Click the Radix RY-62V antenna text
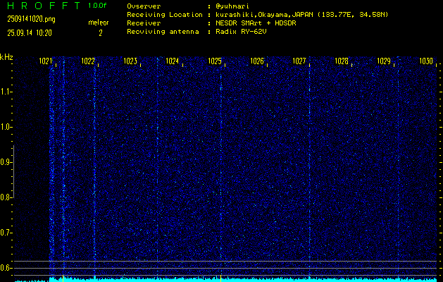443x282 pixels. tap(241, 32)
